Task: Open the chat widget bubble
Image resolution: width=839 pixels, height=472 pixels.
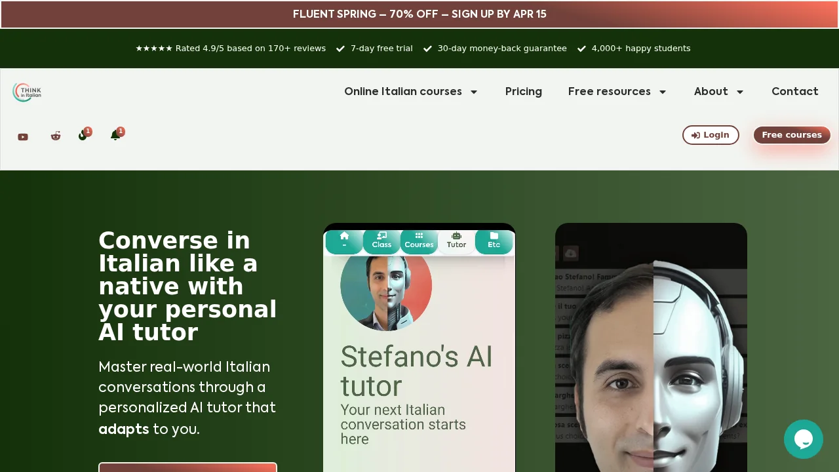Action: (804, 439)
